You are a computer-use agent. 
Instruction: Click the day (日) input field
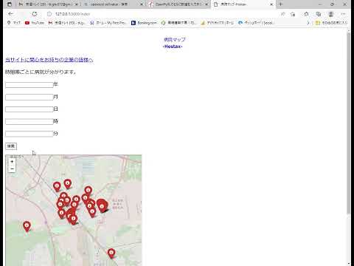click(x=29, y=109)
